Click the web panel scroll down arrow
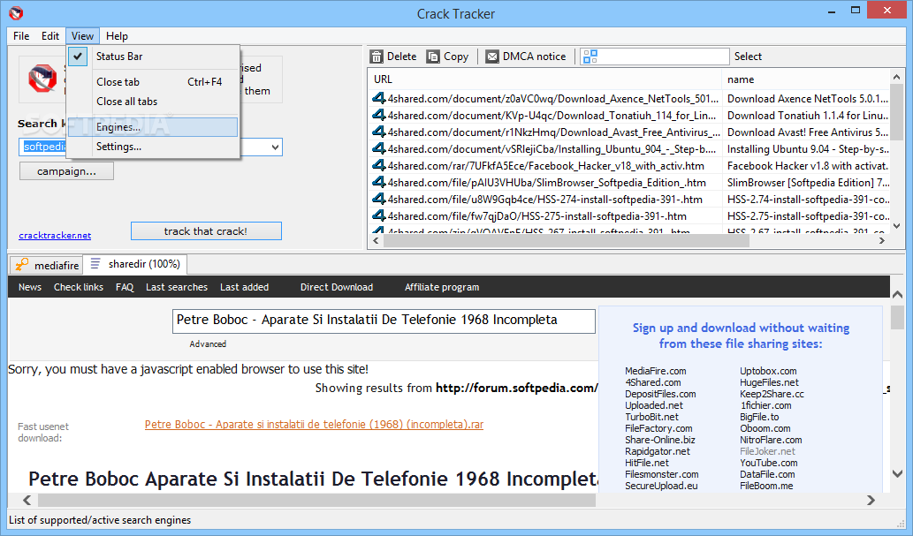Screen dimensions: 913x536 (x=897, y=473)
